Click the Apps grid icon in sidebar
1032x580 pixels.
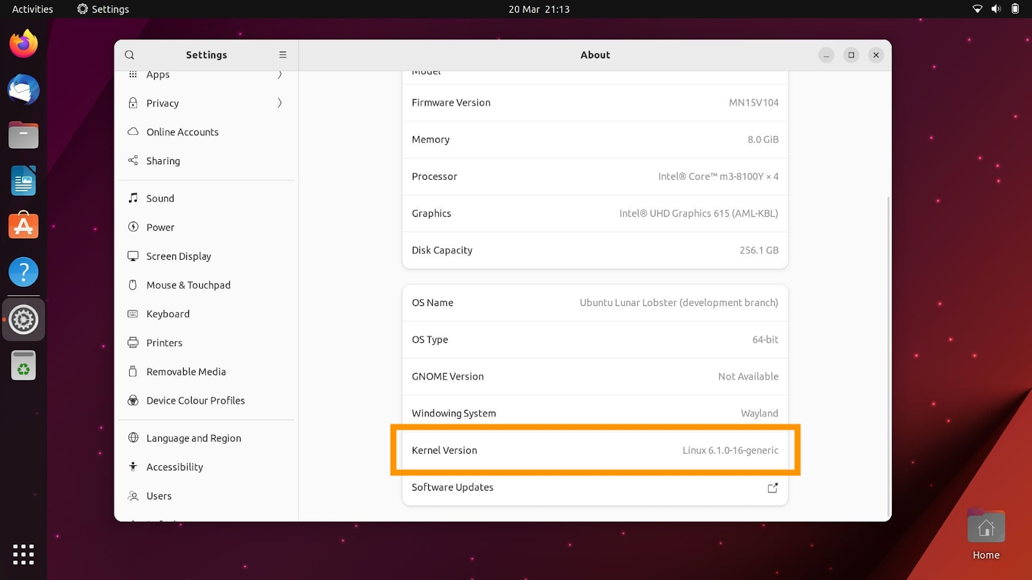[133, 74]
